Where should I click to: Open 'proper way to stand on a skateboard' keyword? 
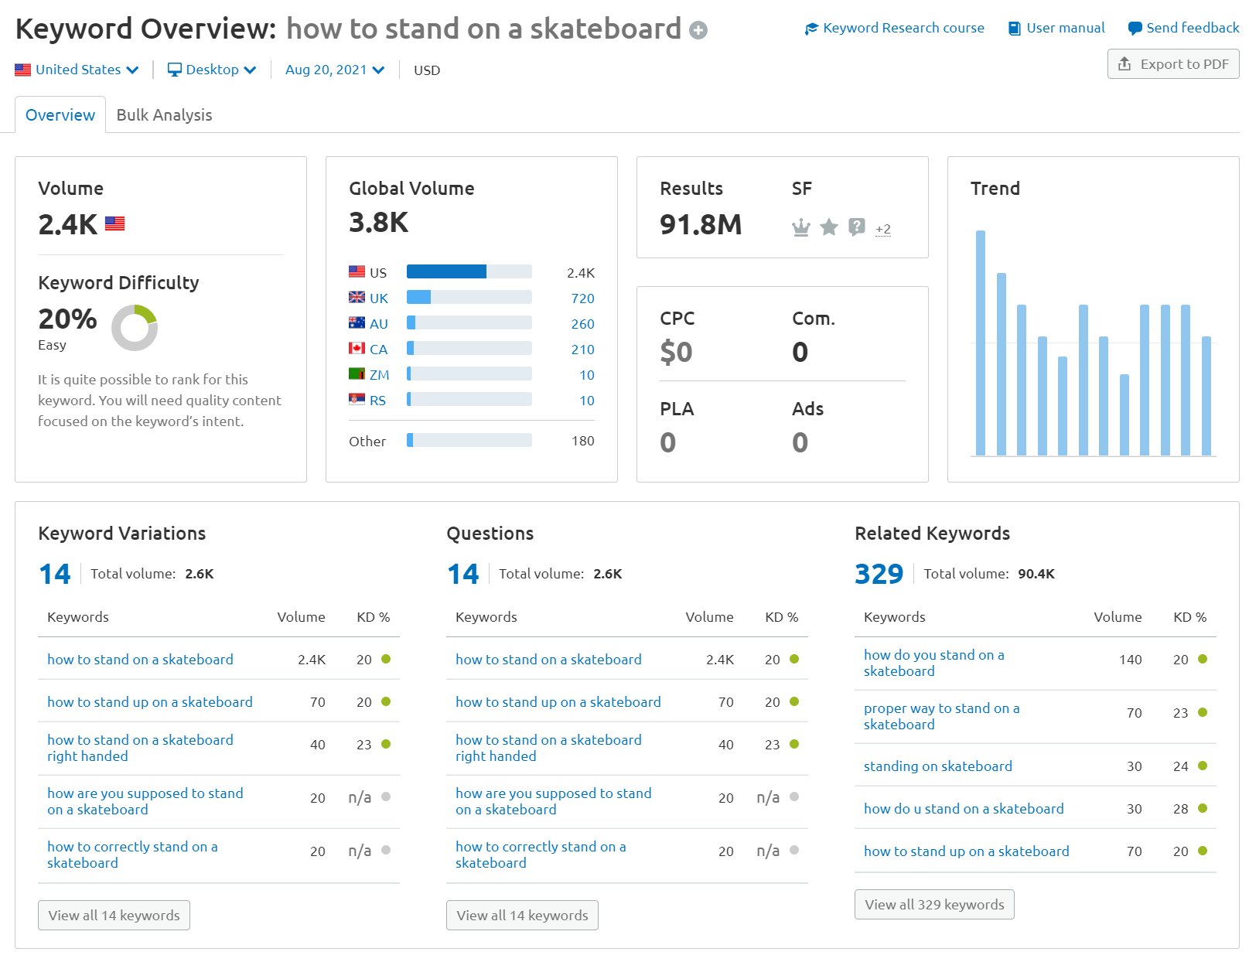[942, 716]
